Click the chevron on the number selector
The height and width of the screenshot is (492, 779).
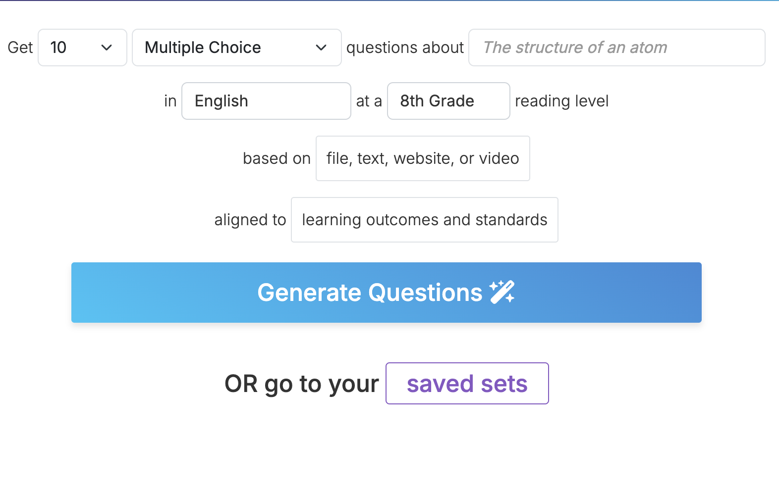click(x=106, y=48)
